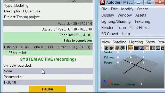Toggle the safe action icon in viewport toolbar
The image size is (165, 93).
158,48
